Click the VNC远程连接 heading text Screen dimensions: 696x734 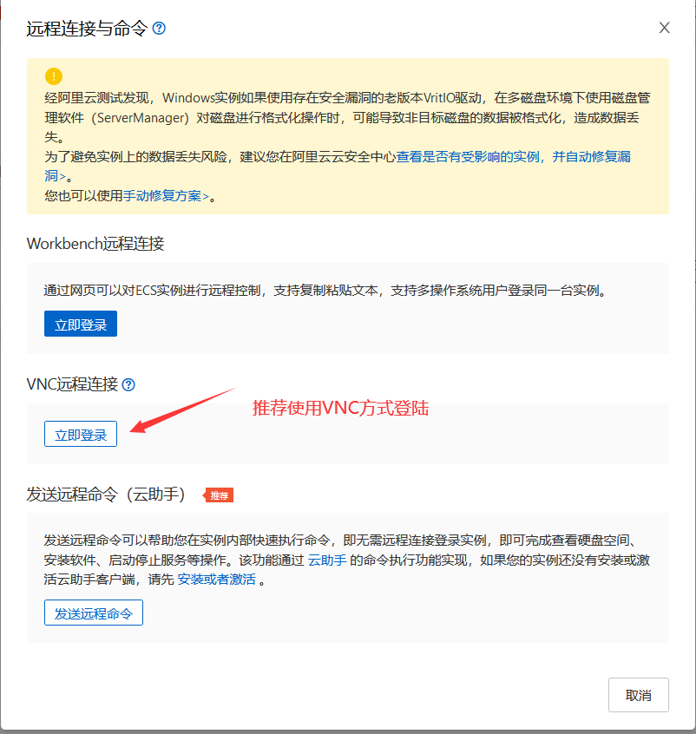pyautogui.click(x=72, y=384)
